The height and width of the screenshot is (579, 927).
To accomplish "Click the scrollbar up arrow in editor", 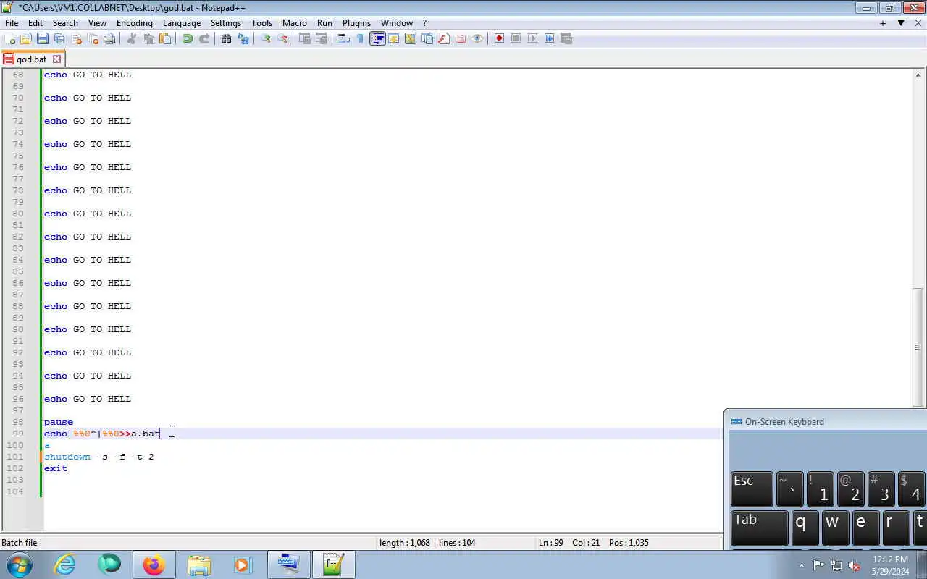I will pyautogui.click(x=918, y=75).
